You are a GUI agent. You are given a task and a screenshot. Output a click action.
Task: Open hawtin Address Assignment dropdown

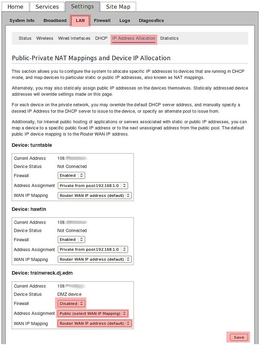[93, 249]
